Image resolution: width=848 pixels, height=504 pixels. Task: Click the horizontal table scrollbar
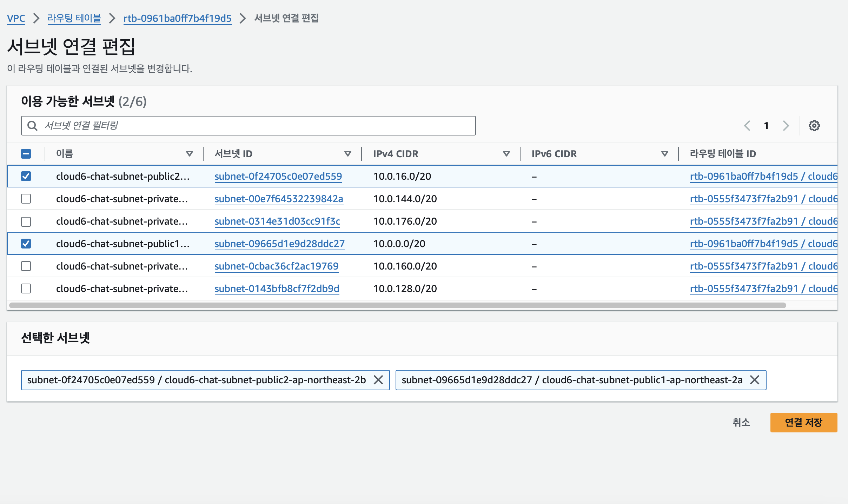click(397, 305)
